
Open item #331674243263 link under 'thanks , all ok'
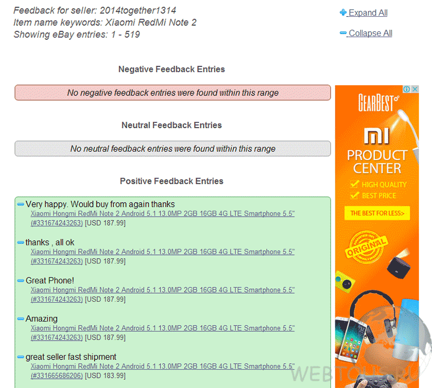(x=57, y=261)
